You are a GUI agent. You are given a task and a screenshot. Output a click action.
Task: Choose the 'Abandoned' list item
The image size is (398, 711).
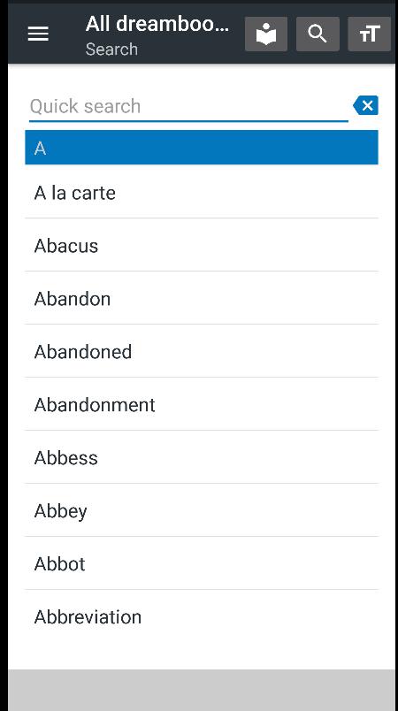[202, 351]
